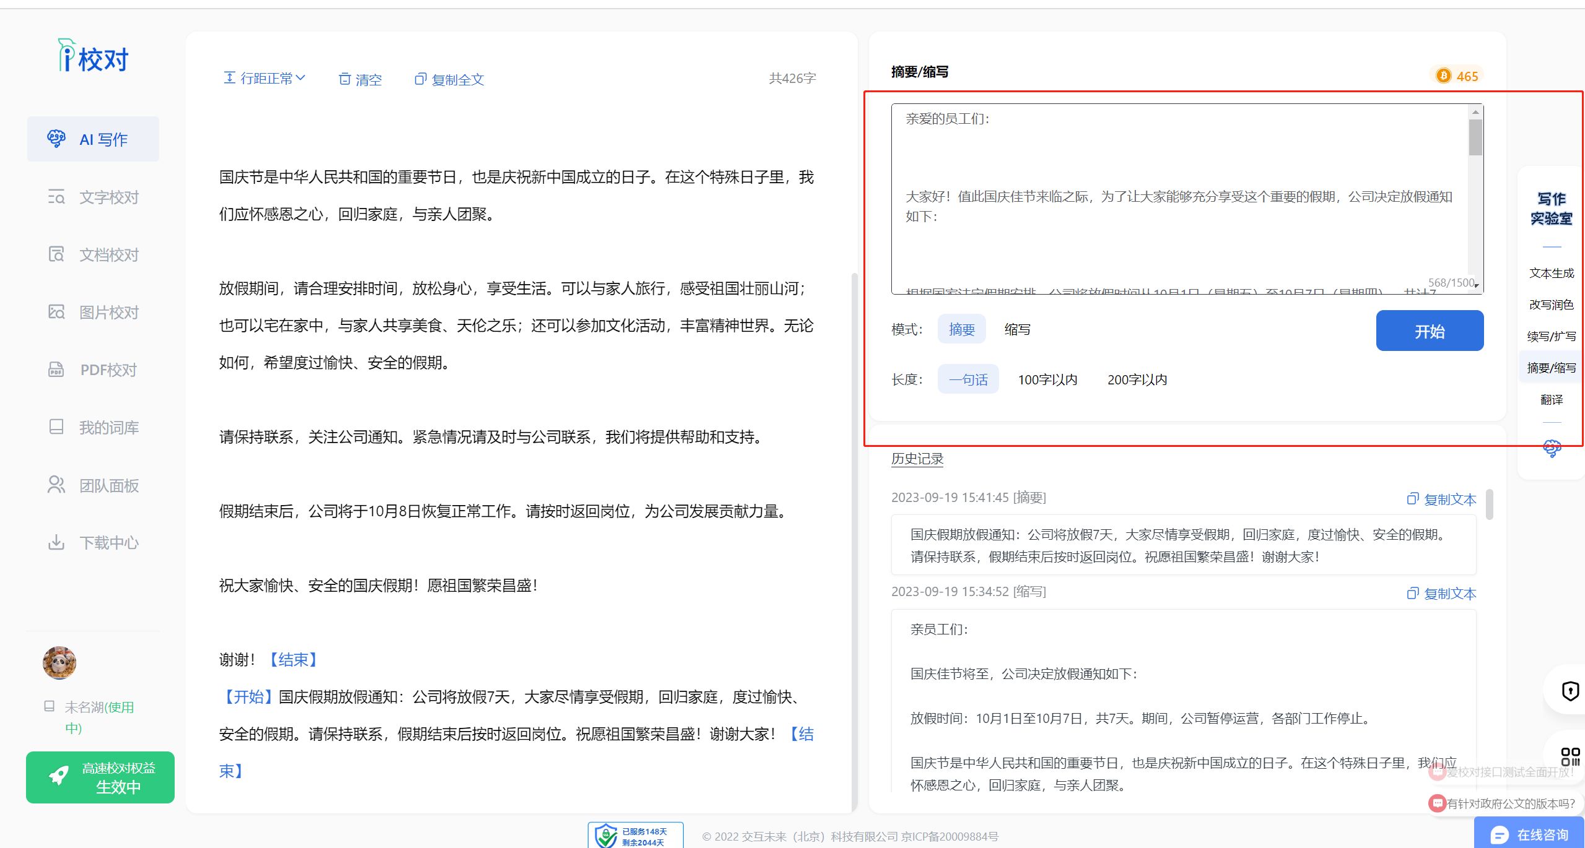This screenshot has width=1585, height=848.
Task: Select 缩写 mode option
Action: click(x=1017, y=329)
